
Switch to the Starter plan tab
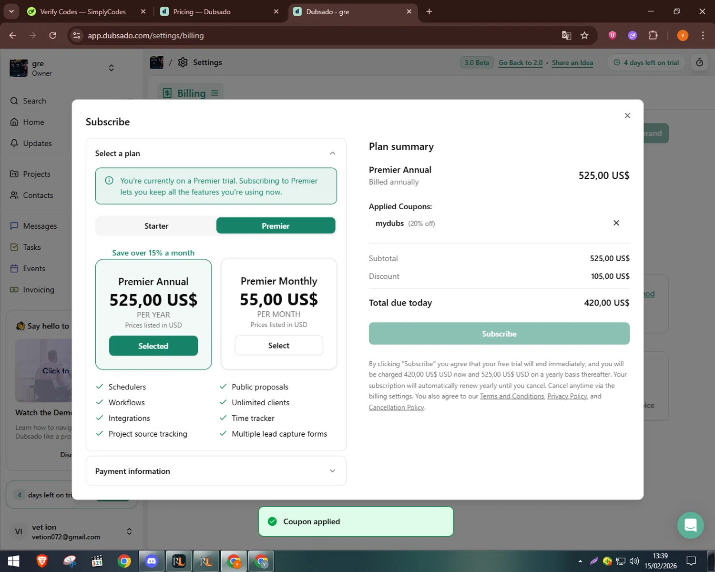[x=156, y=226]
